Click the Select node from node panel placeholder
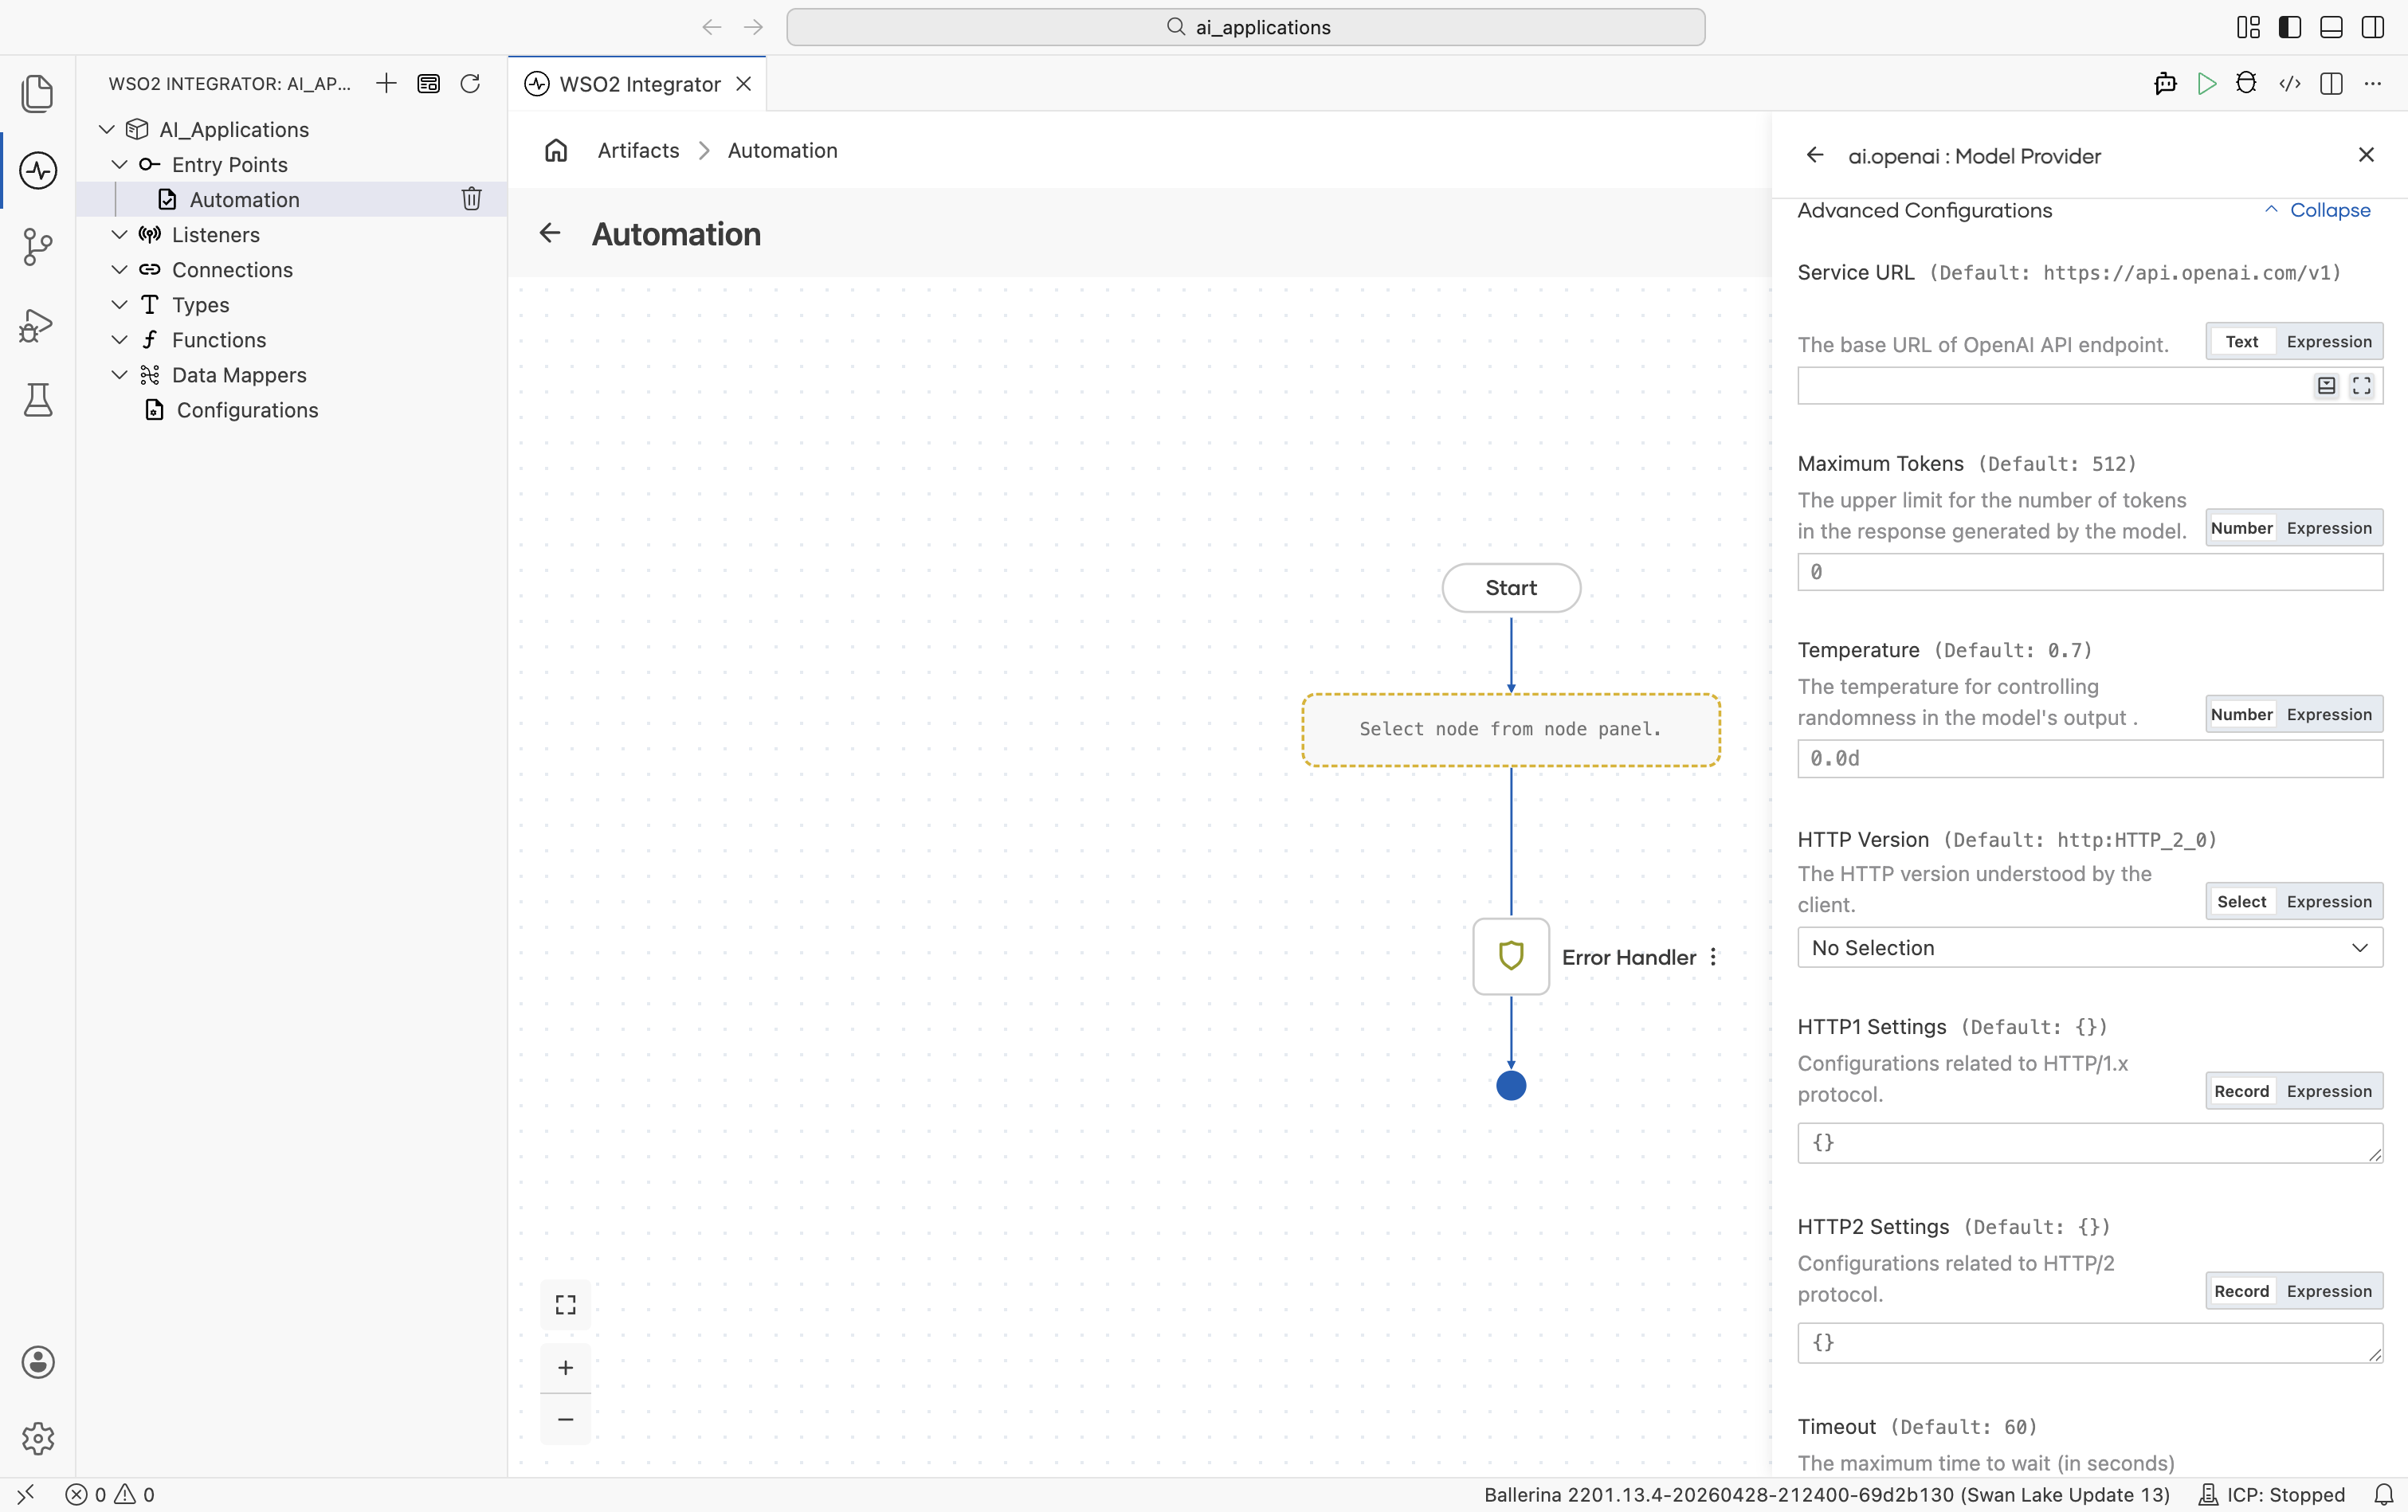 coord(1511,730)
